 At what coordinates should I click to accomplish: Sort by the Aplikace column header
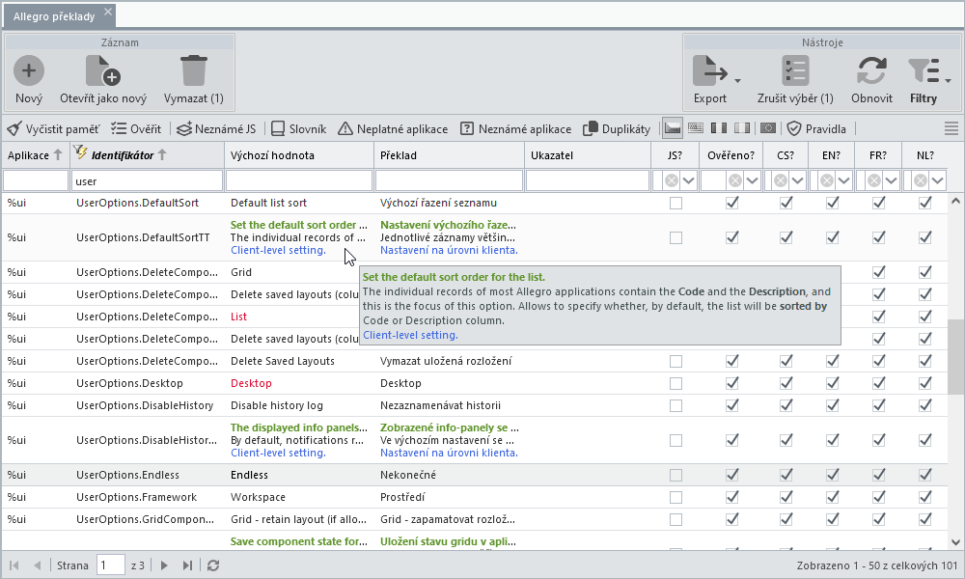tap(35, 155)
